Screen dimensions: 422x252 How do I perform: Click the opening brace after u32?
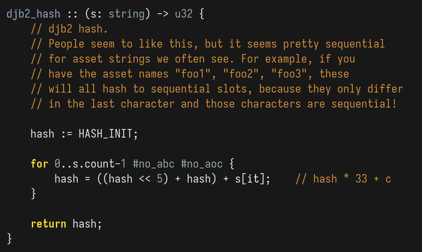coord(202,14)
